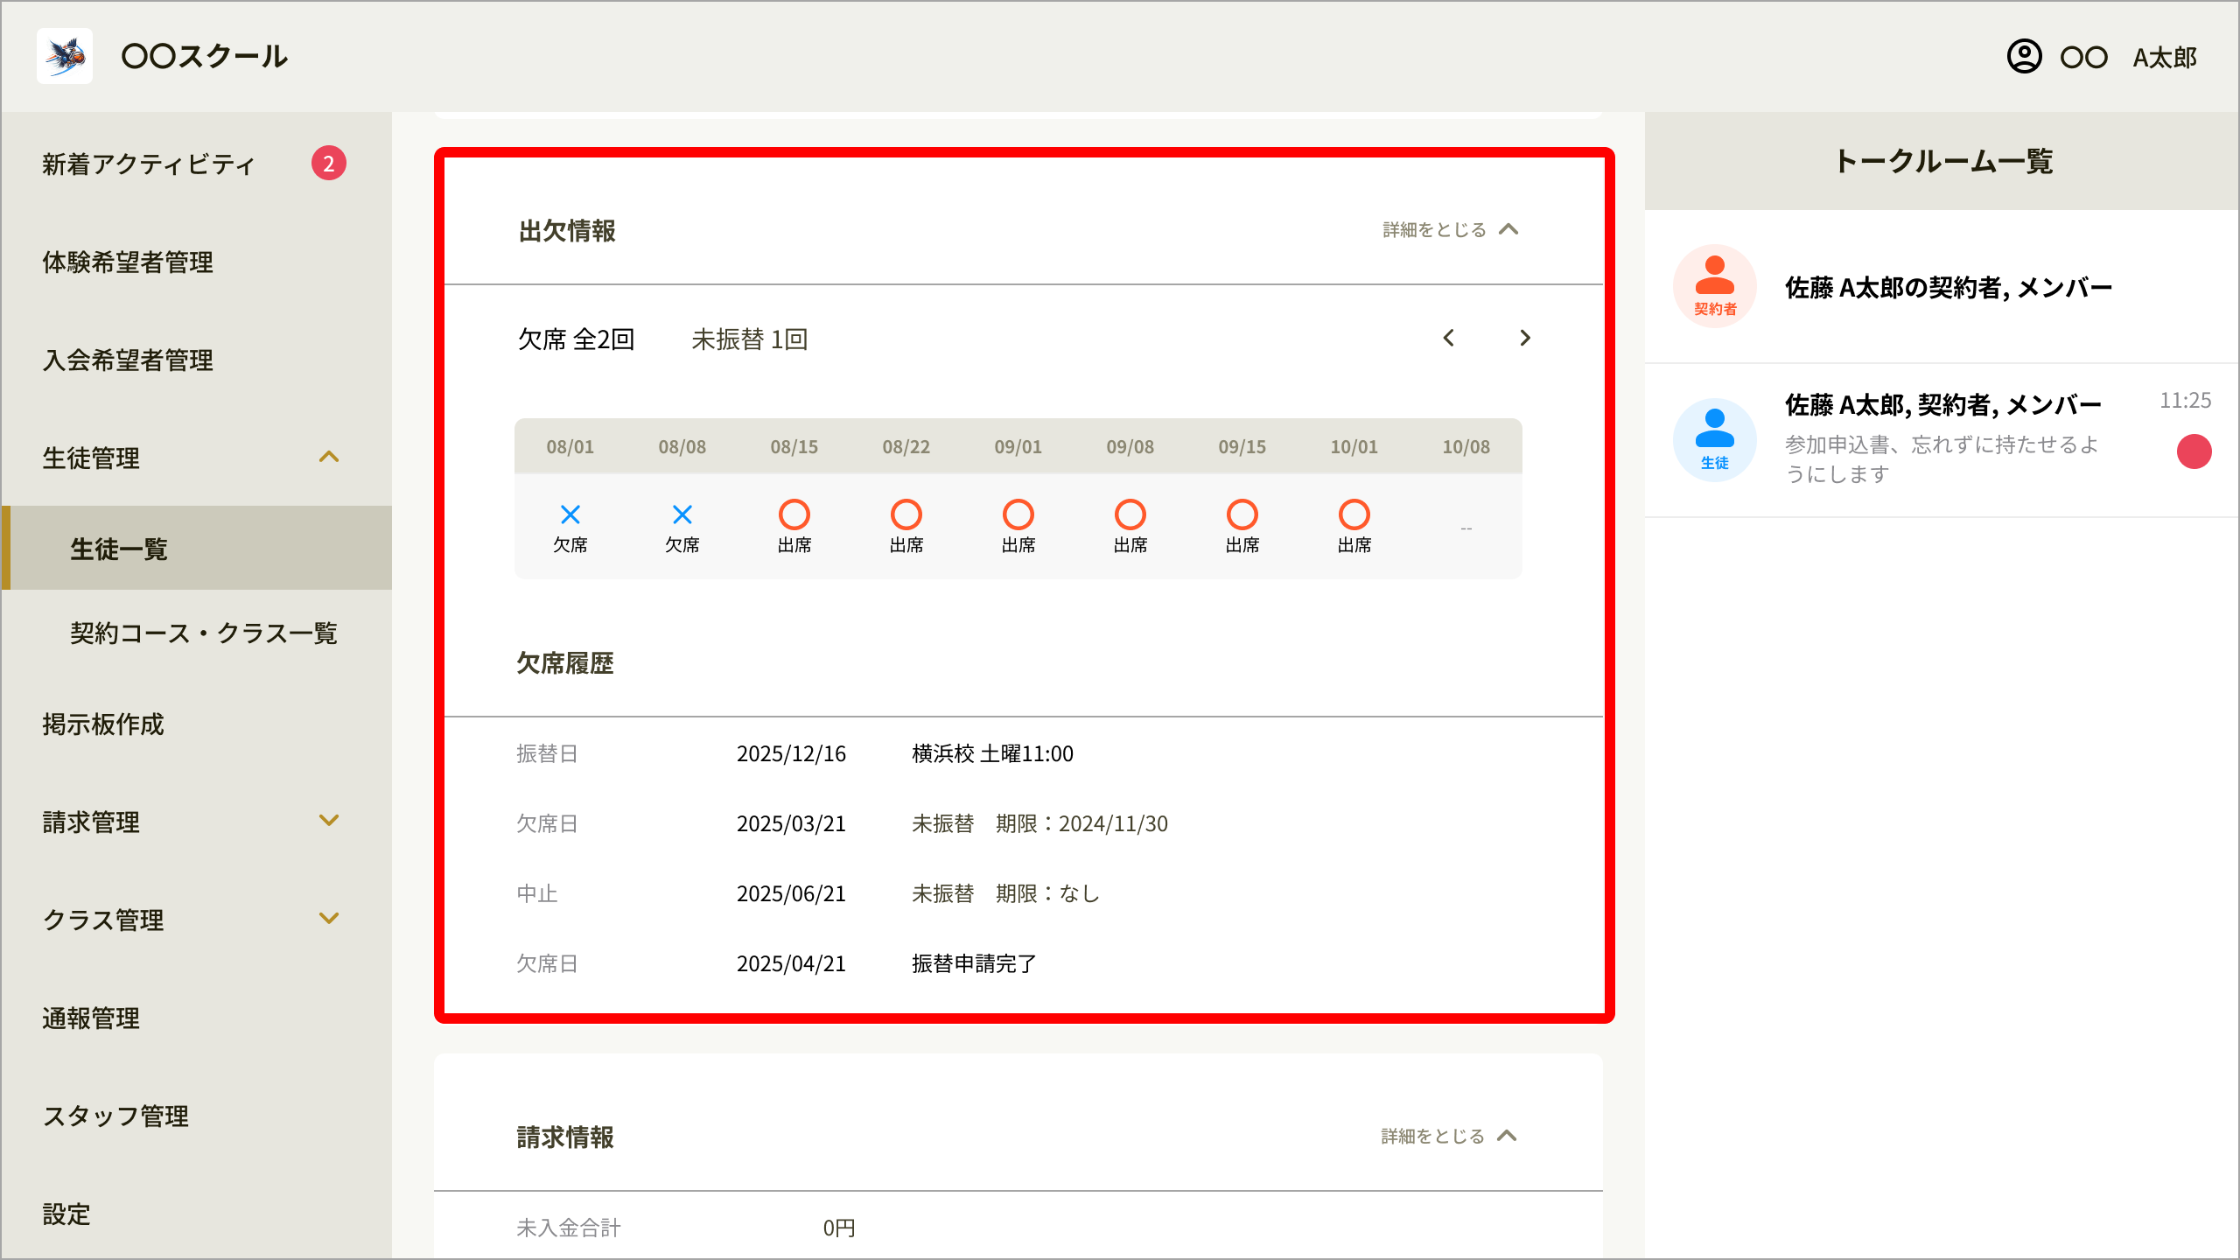Click the ○○スクール title
Image resolution: width=2240 pixels, height=1260 pixels.
point(204,56)
